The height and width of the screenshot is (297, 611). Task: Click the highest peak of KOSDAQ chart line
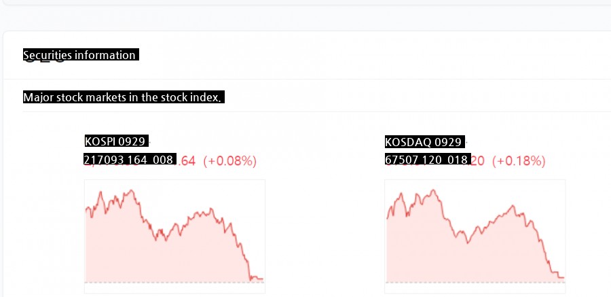[432, 190]
